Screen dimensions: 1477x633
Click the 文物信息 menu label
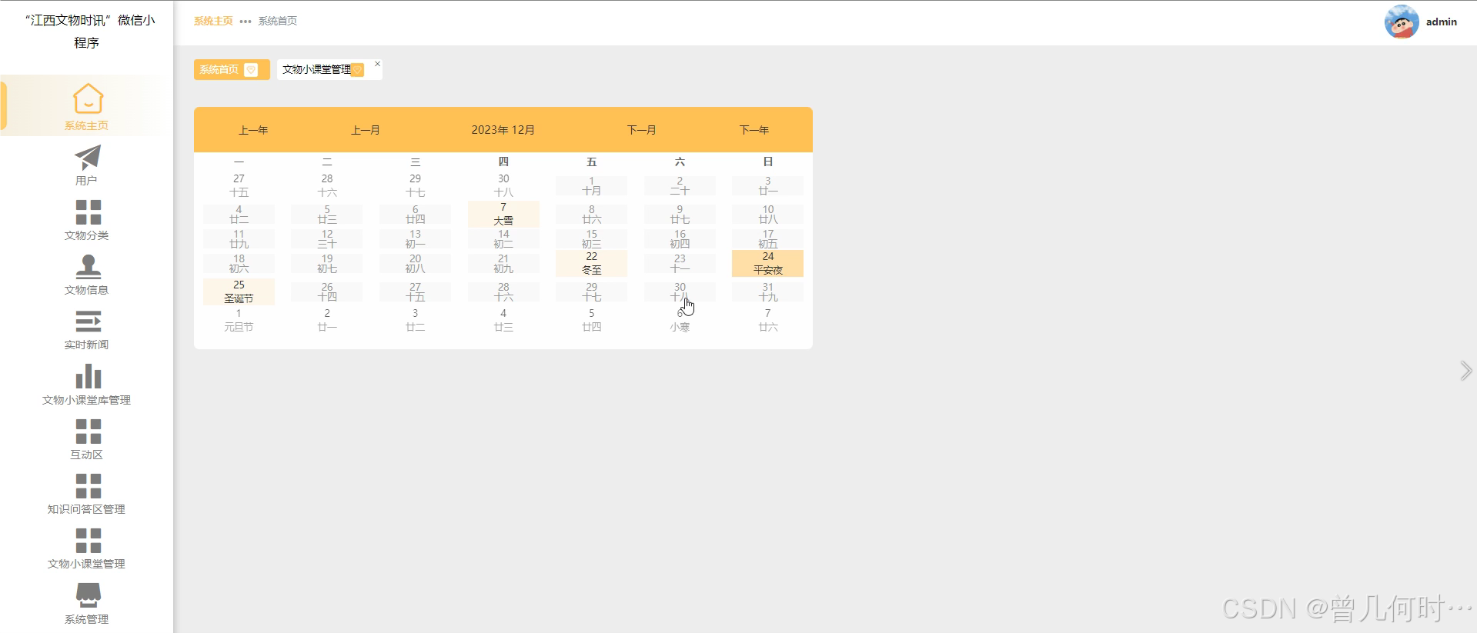pyautogui.click(x=86, y=290)
